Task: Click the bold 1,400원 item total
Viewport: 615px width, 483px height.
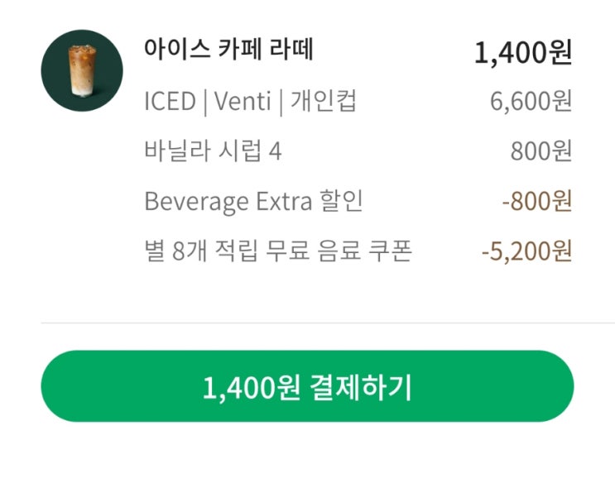Action: [x=522, y=53]
